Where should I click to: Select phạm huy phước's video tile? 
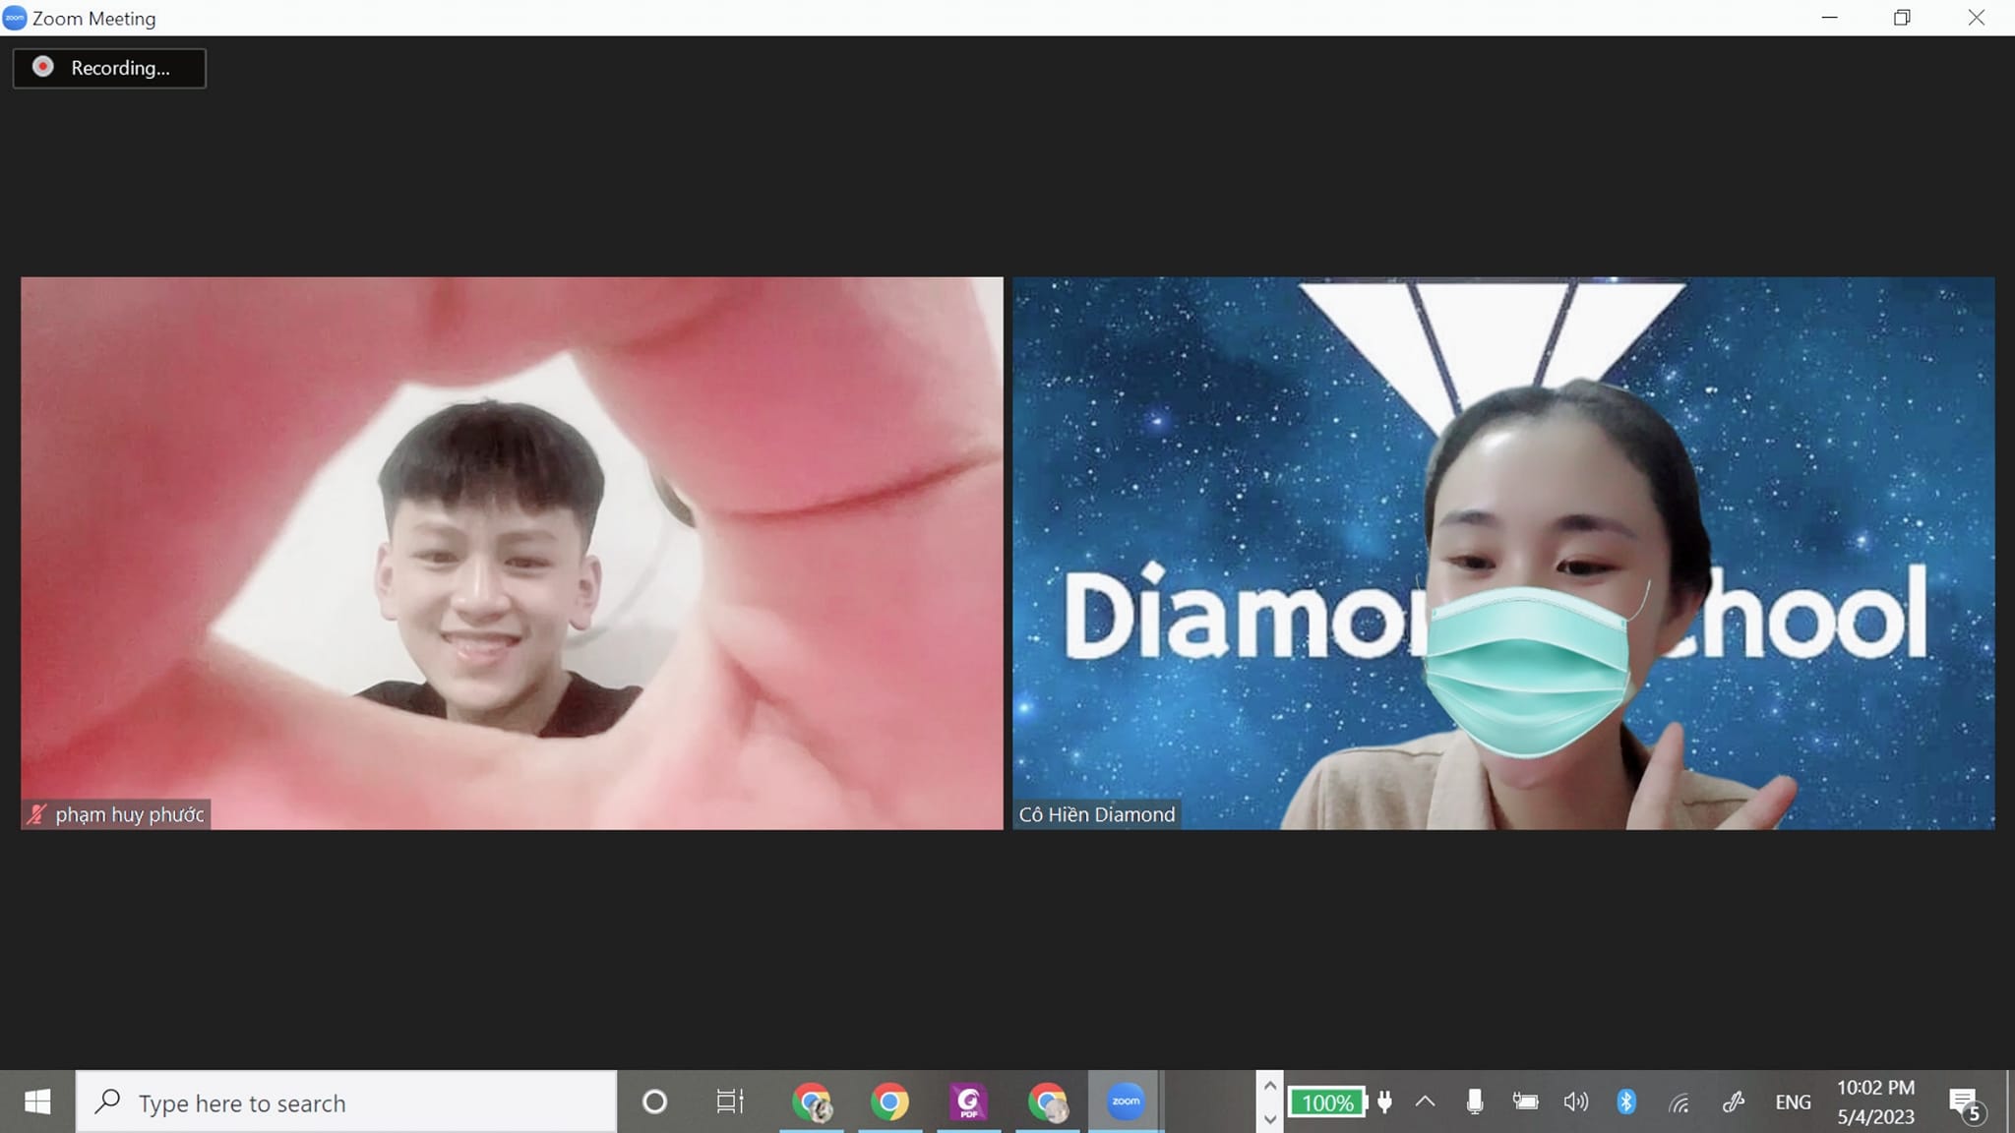512,553
